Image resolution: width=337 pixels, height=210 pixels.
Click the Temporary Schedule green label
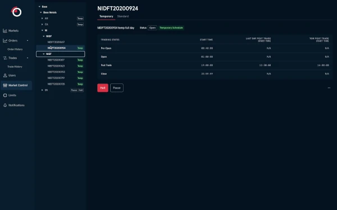click(x=171, y=28)
